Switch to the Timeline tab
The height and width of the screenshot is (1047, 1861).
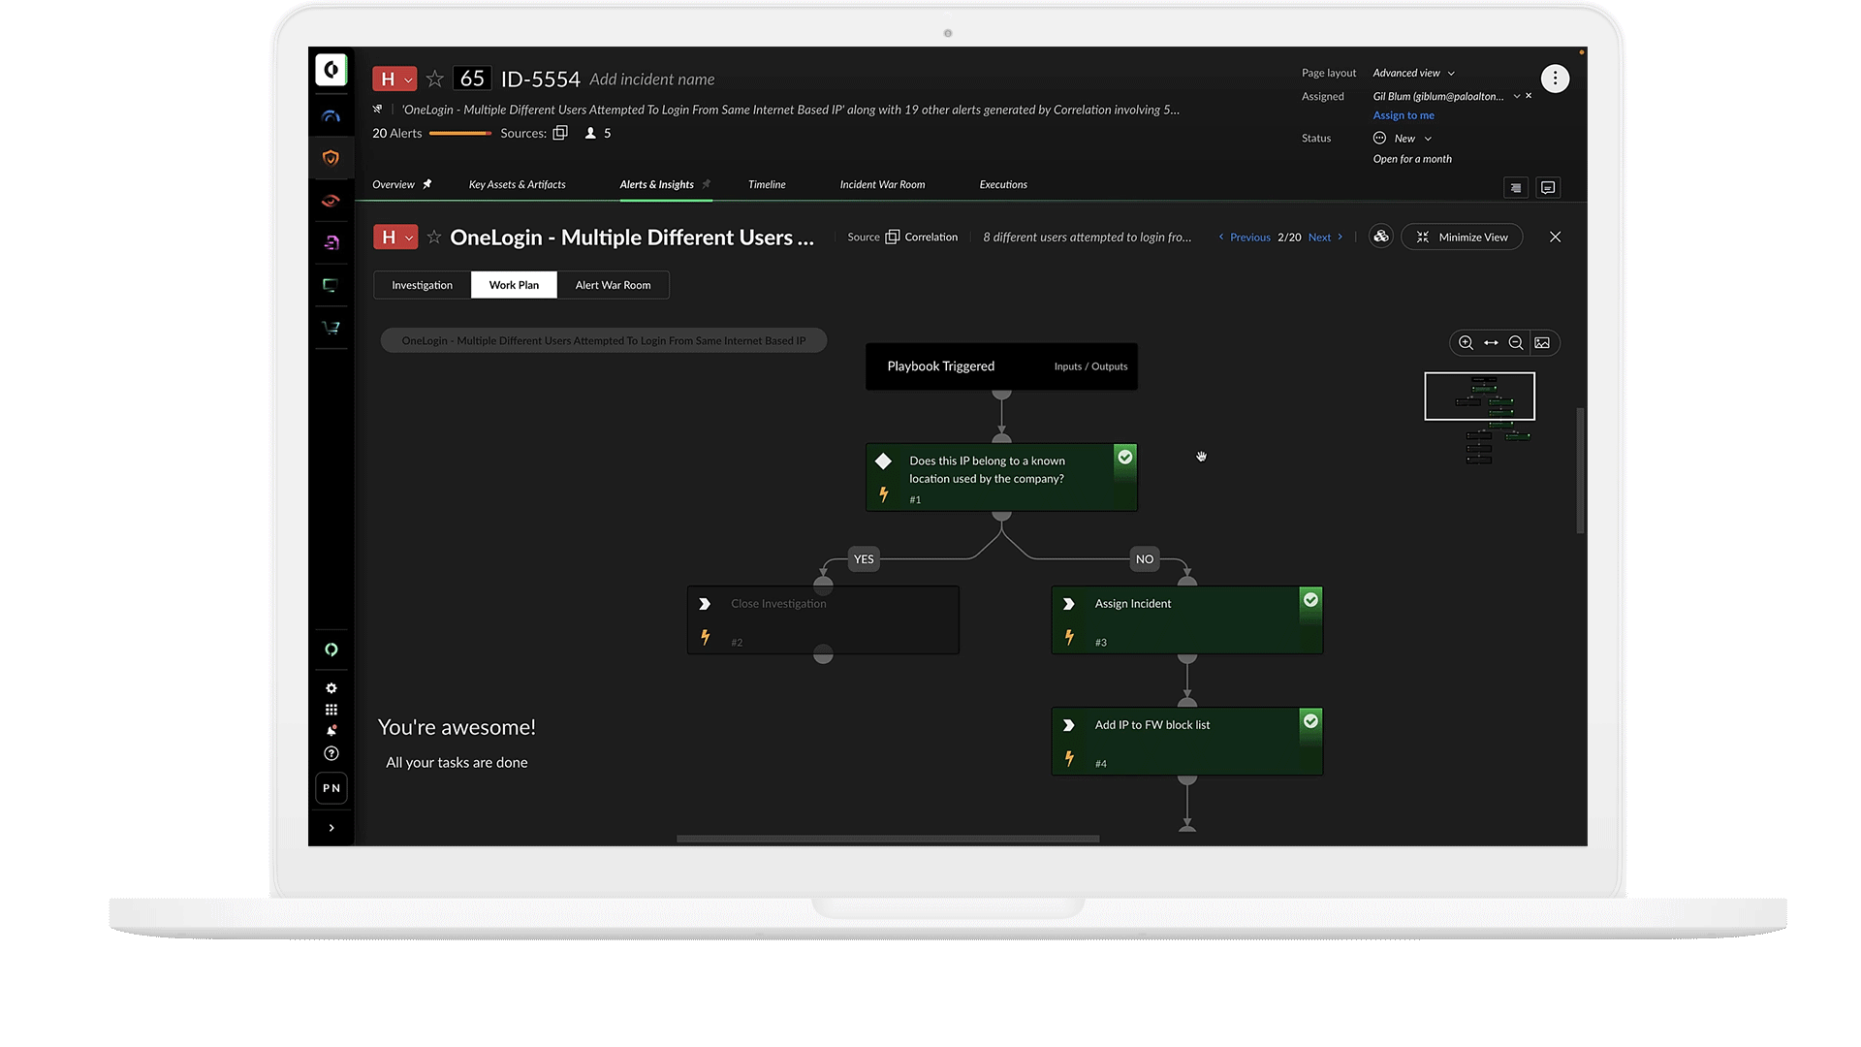pos(767,184)
